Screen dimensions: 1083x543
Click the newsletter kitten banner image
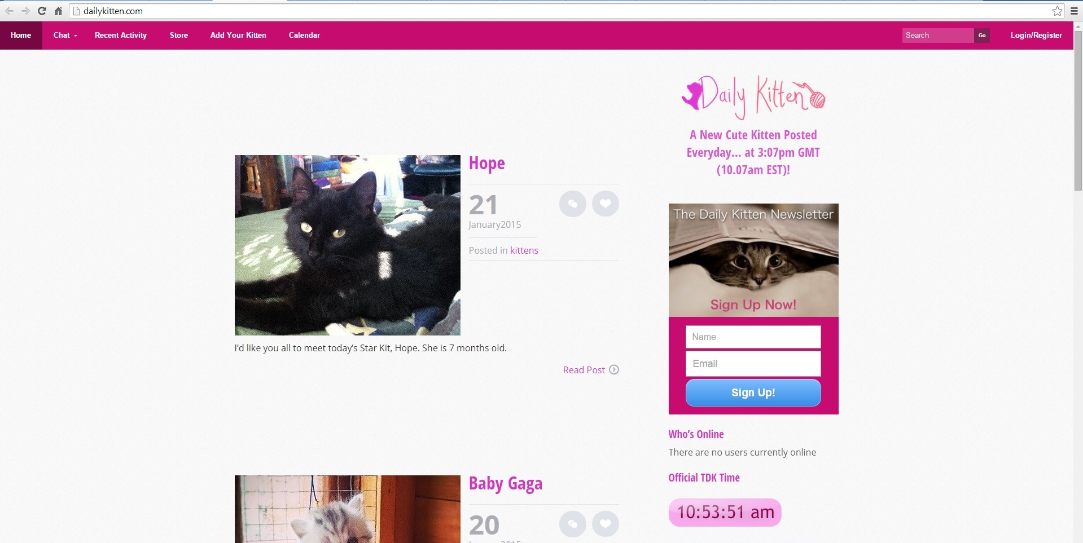click(753, 260)
